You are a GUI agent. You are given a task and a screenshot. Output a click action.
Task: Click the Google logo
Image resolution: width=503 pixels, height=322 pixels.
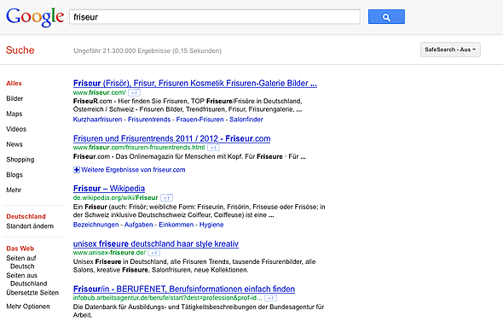pos(35,17)
